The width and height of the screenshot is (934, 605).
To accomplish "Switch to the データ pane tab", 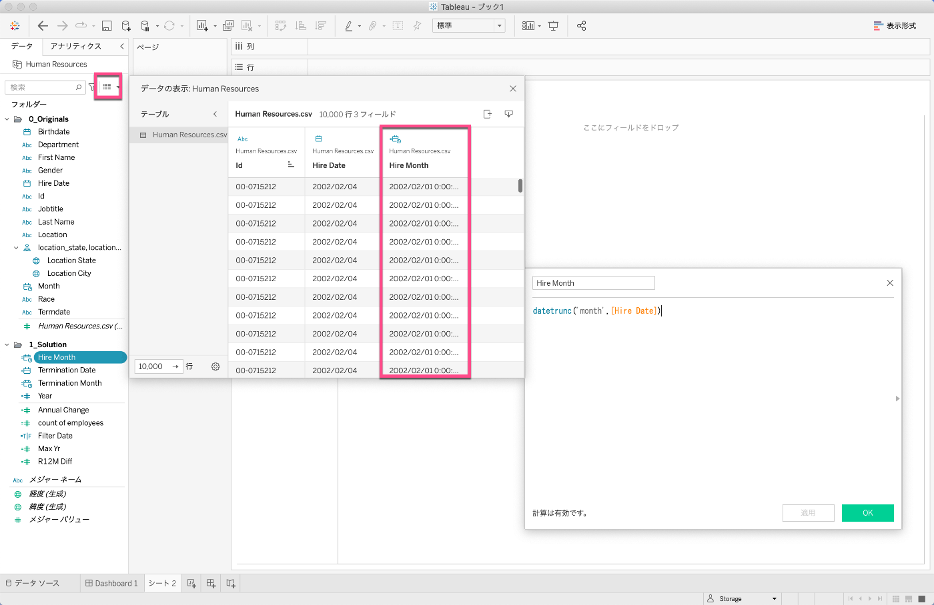I will point(21,46).
